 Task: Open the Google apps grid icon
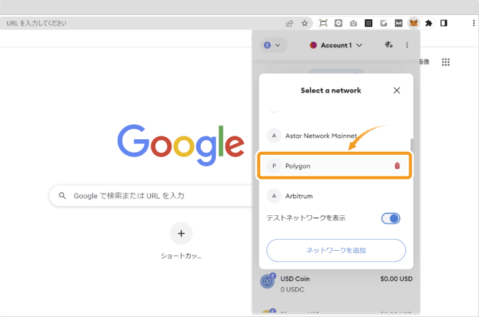(446, 62)
